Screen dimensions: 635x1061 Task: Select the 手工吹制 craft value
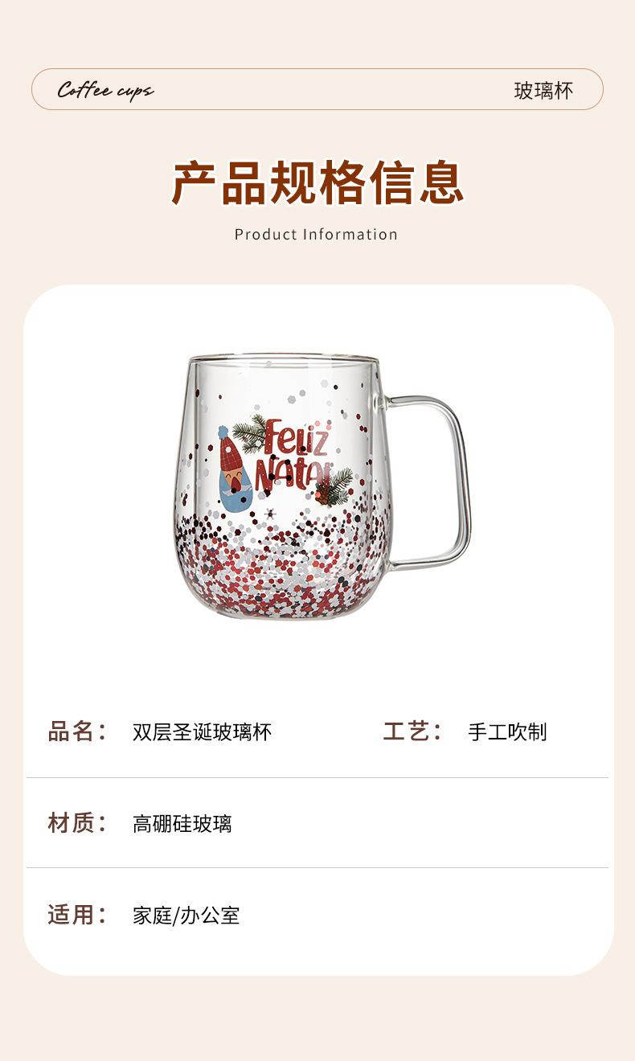(507, 732)
